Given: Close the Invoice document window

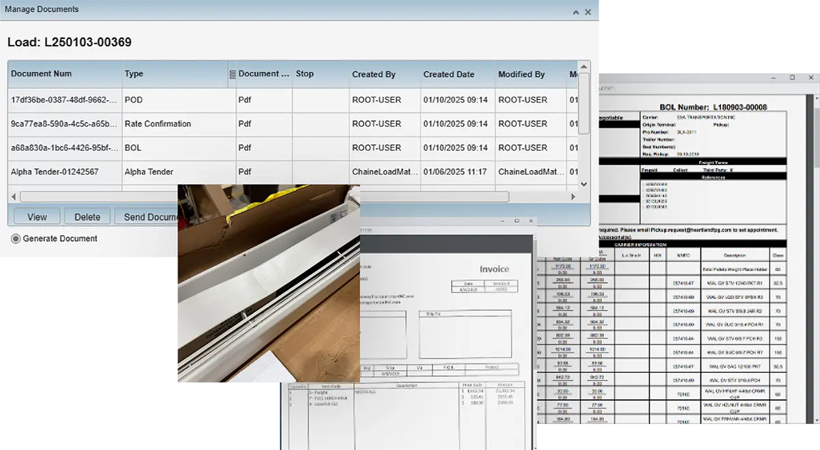Looking at the screenshot, I should tap(530, 221).
